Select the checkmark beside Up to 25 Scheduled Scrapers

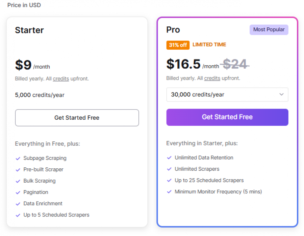(169, 180)
